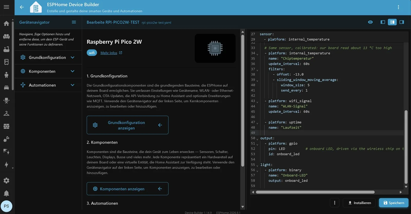Click the Raspberry Pi chip thumbnail
The width and height of the screenshot is (411, 214).
tap(215, 48)
